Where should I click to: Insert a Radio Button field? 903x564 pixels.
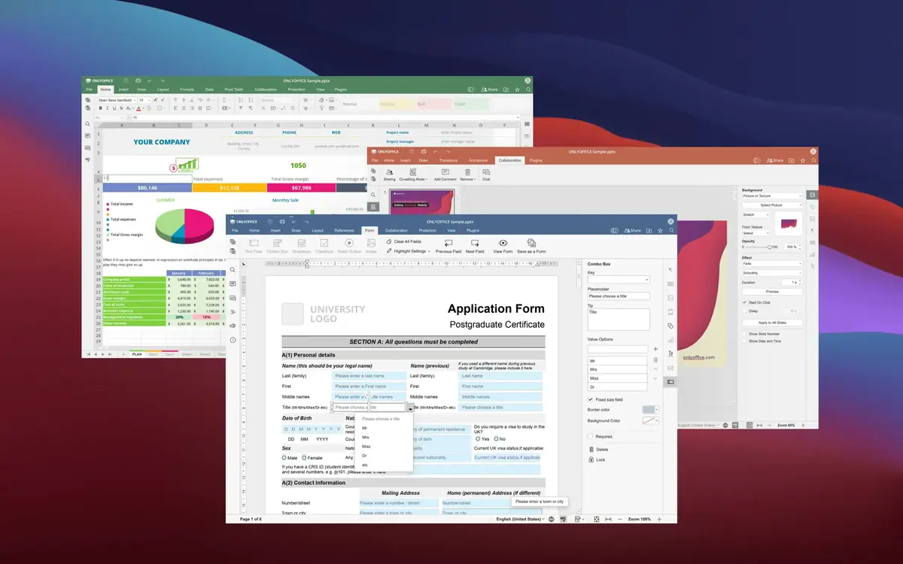[348, 244]
